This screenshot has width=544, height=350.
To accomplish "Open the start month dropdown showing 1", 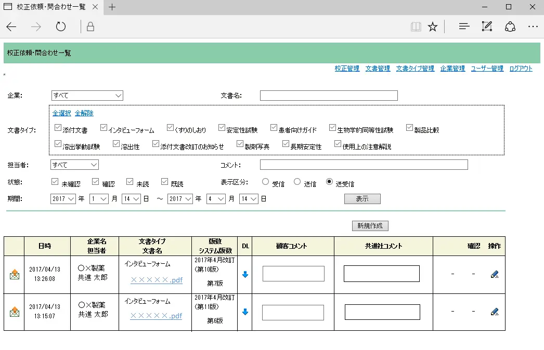I will click(x=99, y=198).
